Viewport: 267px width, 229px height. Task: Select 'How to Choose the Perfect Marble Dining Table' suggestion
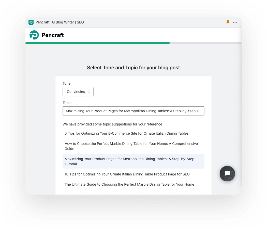pyautogui.click(x=133, y=146)
